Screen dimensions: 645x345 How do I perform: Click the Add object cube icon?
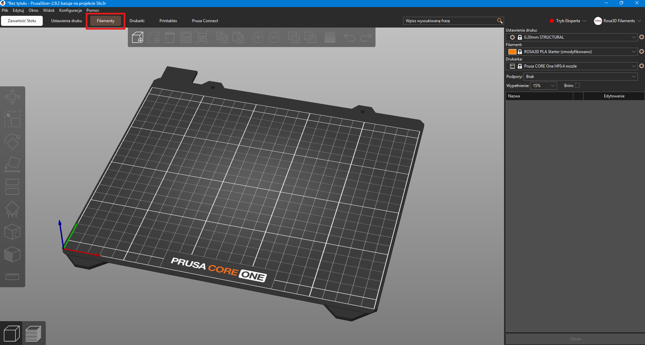click(138, 37)
